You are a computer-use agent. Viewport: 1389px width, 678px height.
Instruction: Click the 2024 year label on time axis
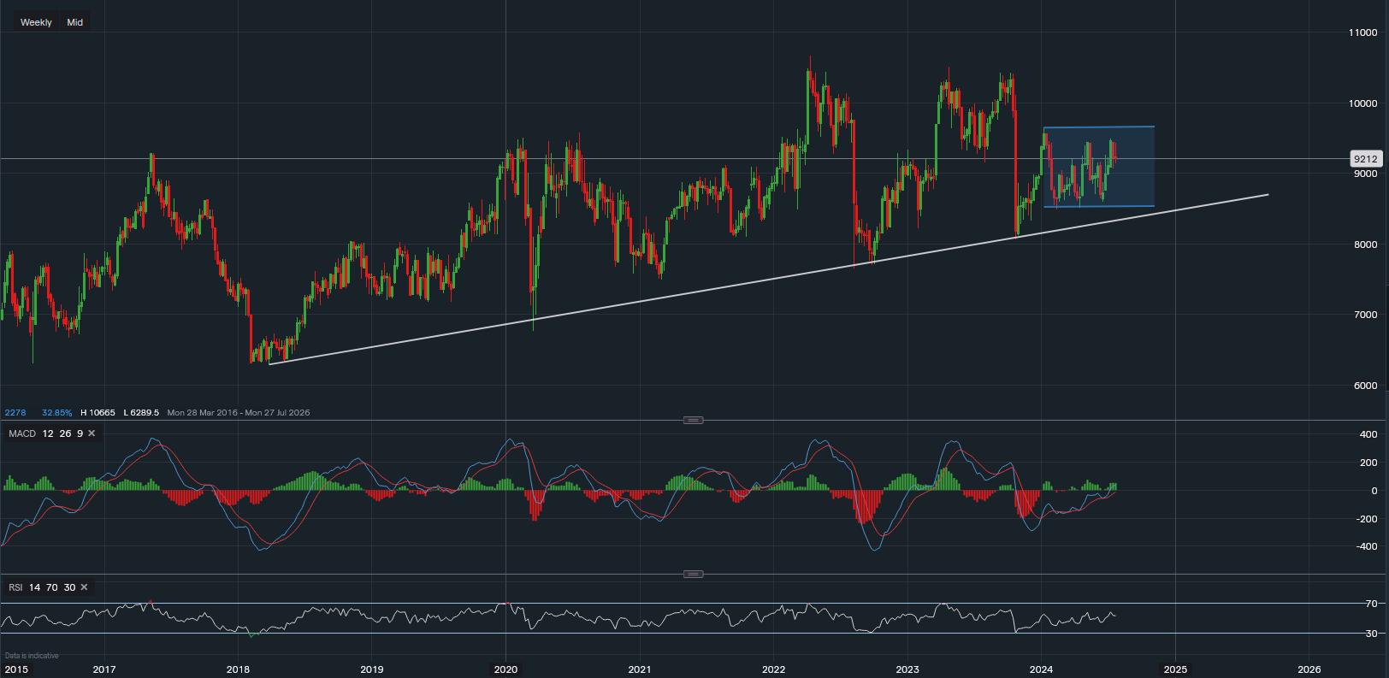[x=1041, y=669]
